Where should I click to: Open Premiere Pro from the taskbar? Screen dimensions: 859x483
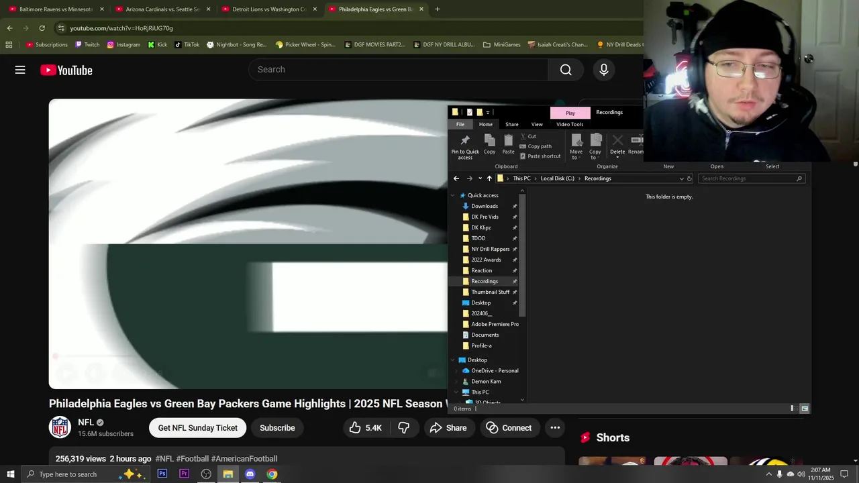184,474
